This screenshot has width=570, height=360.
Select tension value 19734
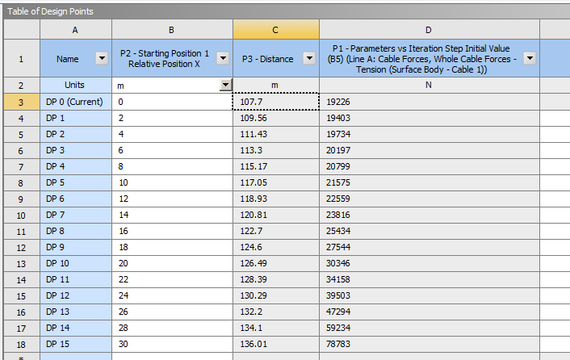(x=430, y=134)
